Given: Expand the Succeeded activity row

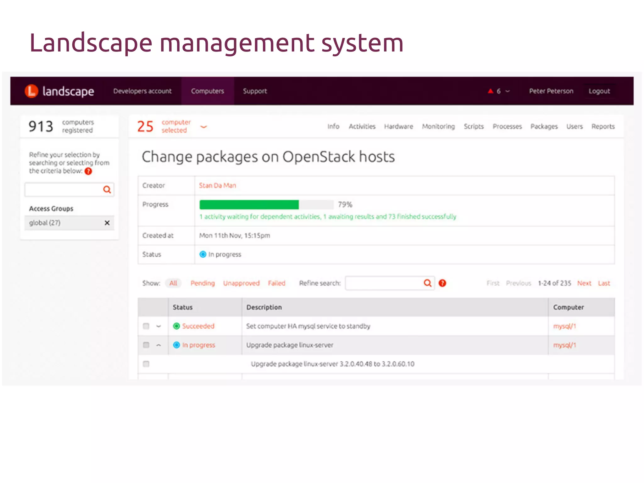Looking at the screenshot, I should [x=158, y=326].
